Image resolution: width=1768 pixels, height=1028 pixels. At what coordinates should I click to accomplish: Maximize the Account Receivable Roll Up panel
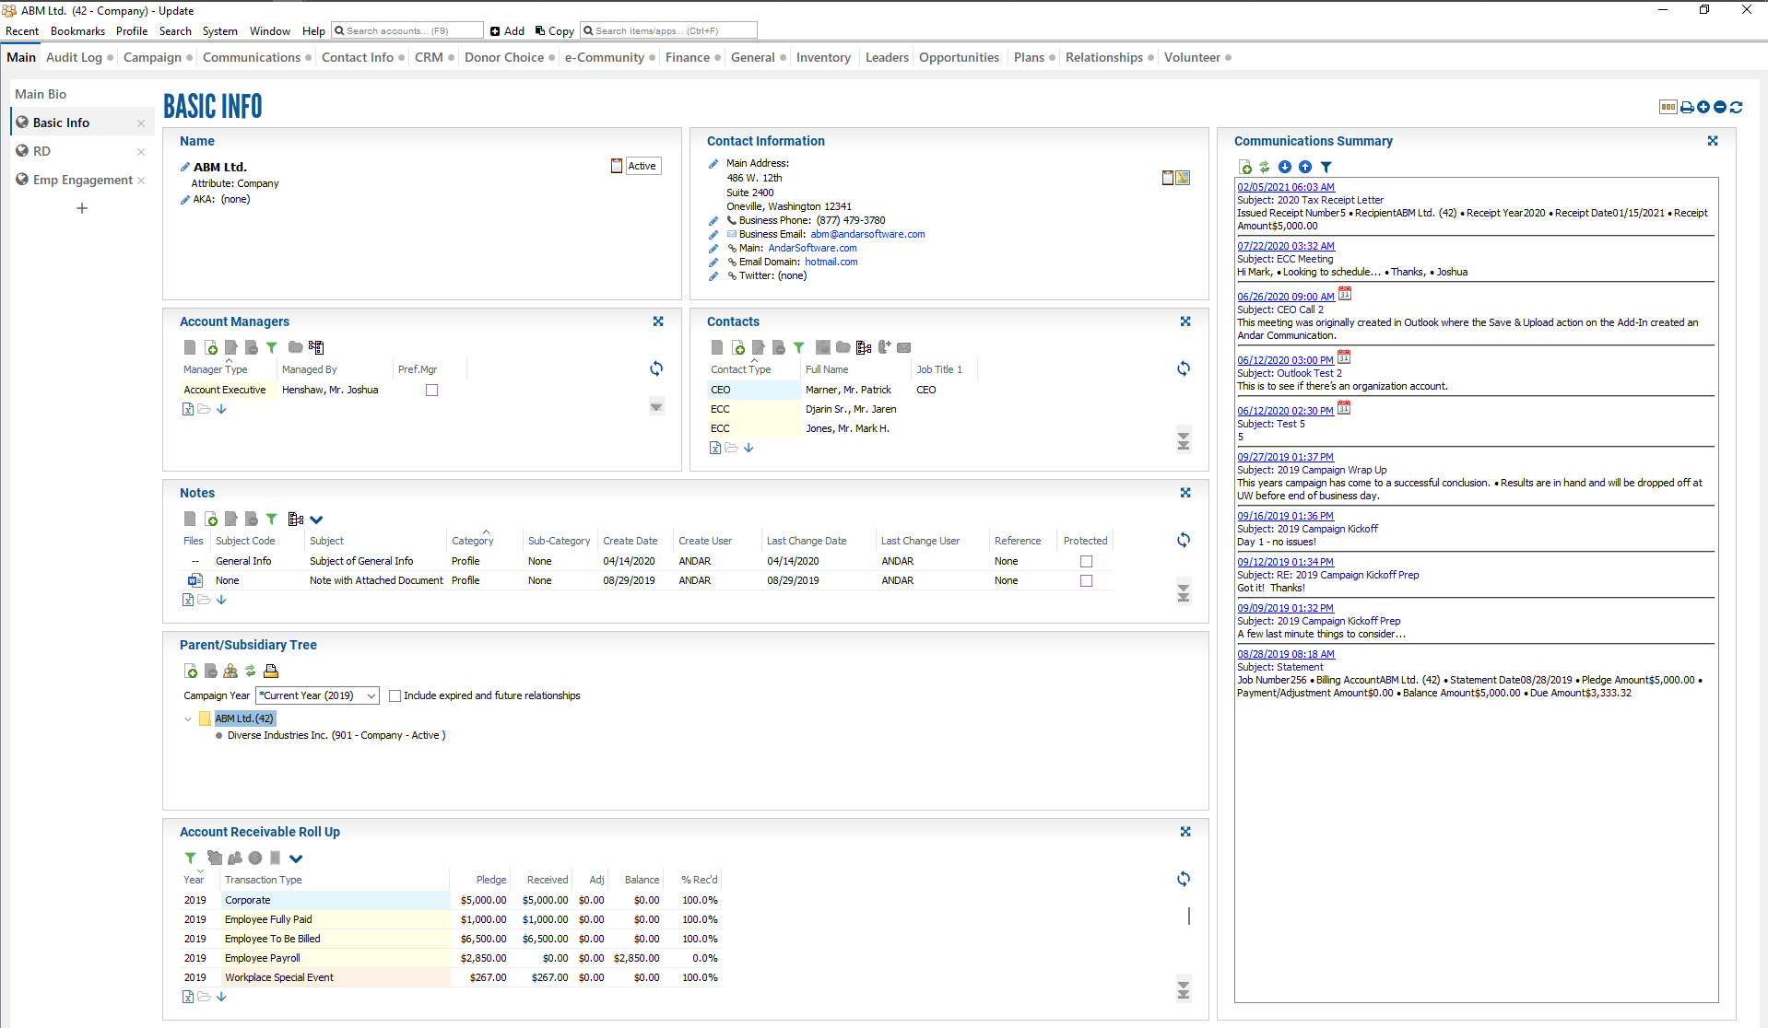[1185, 832]
